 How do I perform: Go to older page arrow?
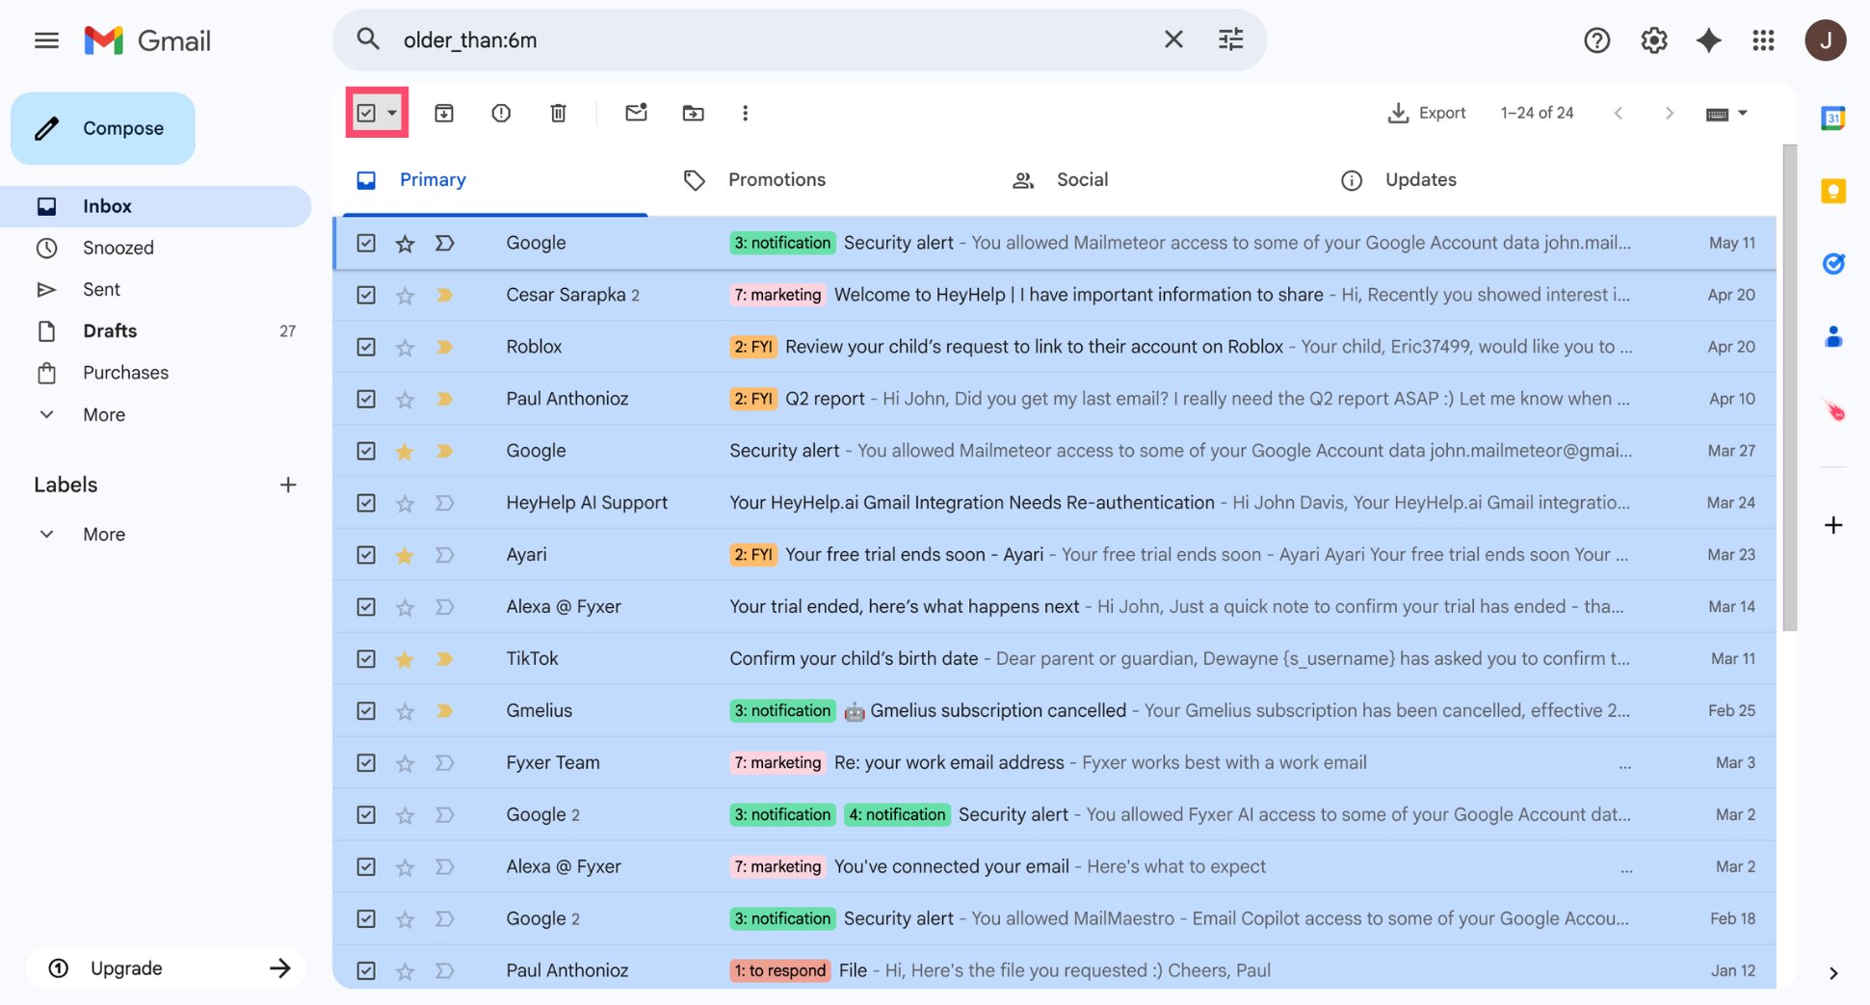coord(1669,113)
